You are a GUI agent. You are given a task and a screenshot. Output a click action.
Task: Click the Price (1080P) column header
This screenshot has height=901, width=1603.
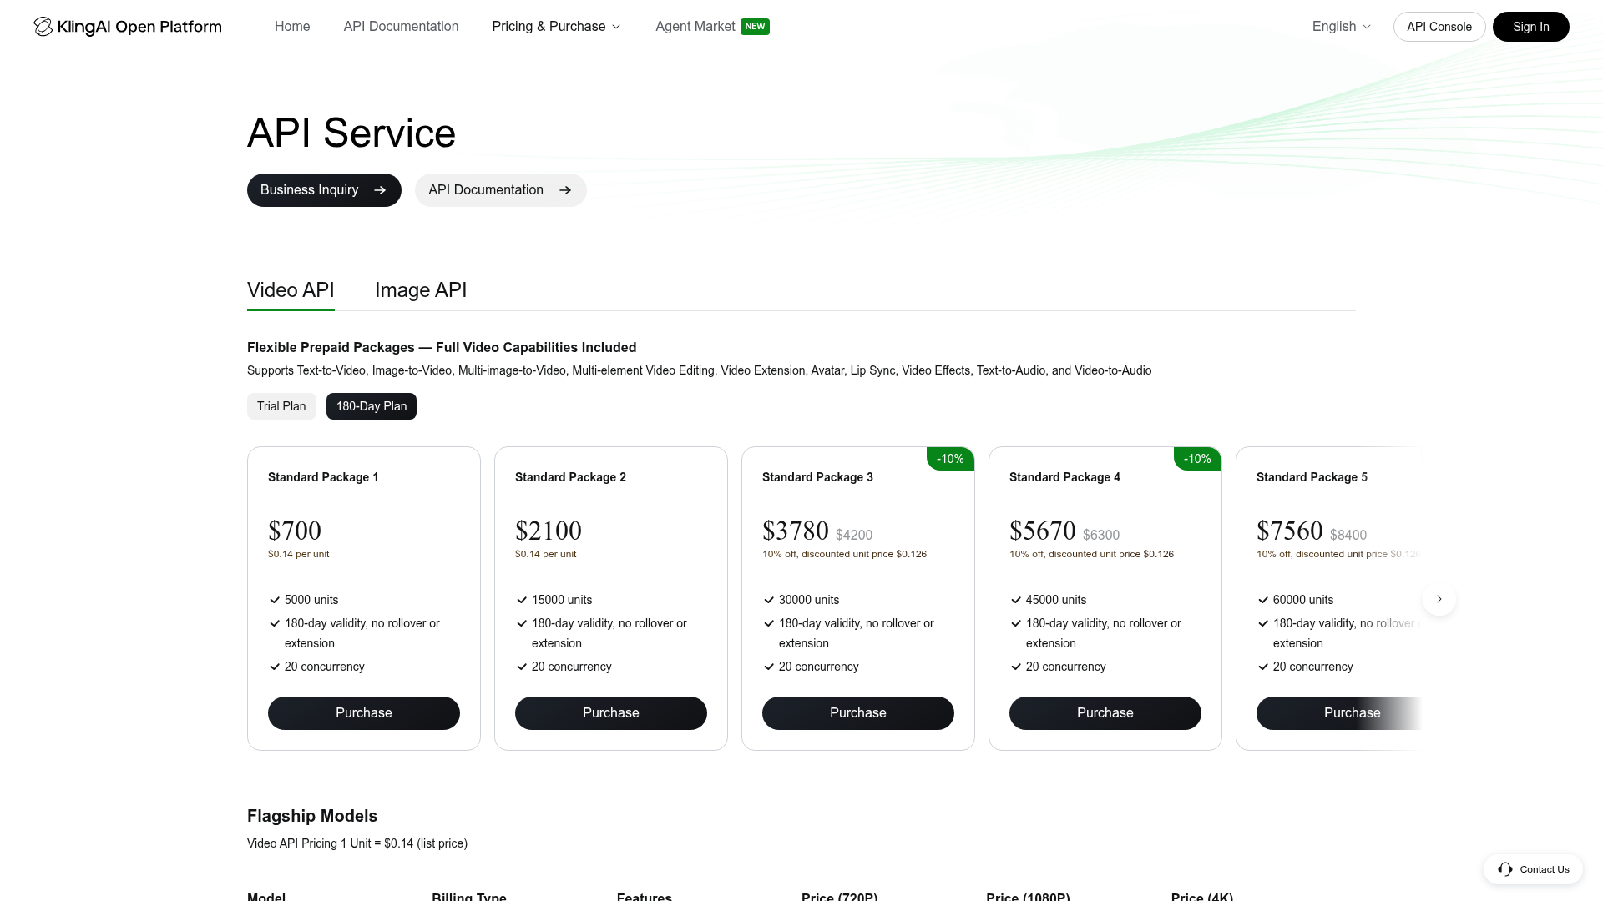[x=1028, y=897]
